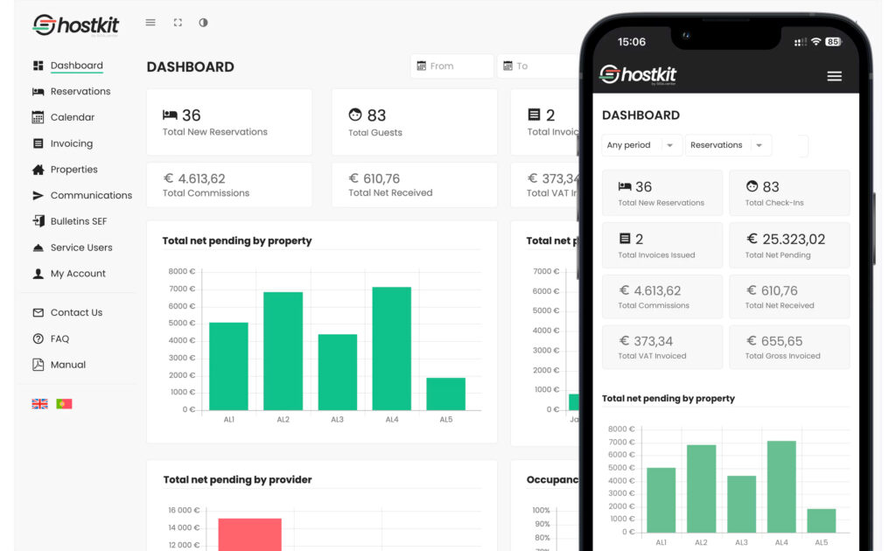Click the AL4 bar in desktop chart

click(391, 348)
